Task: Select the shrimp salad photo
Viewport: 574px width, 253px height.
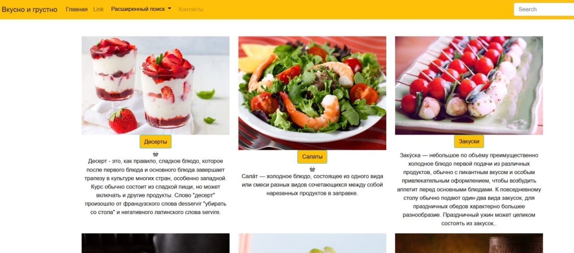Action: pyautogui.click(x=312, y=93)
